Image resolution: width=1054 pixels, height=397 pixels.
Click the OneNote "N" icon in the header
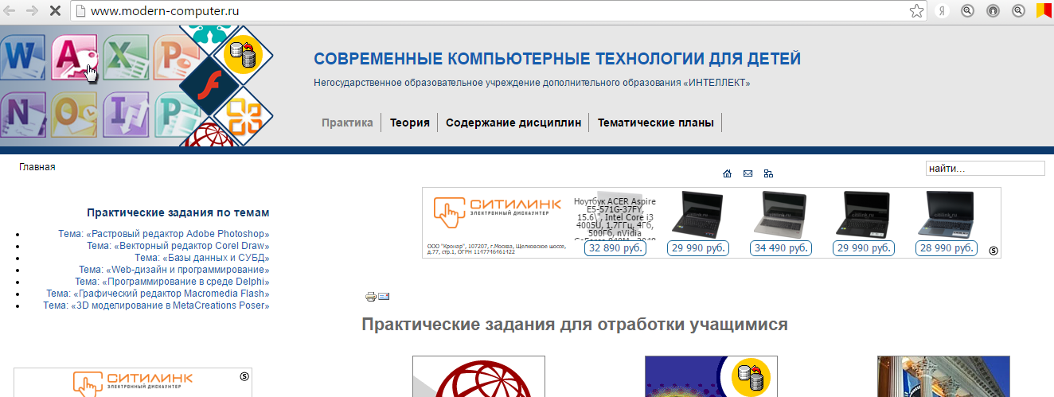21,115
